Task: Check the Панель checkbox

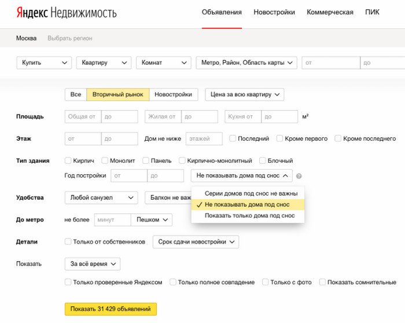Action: point(146,160)
